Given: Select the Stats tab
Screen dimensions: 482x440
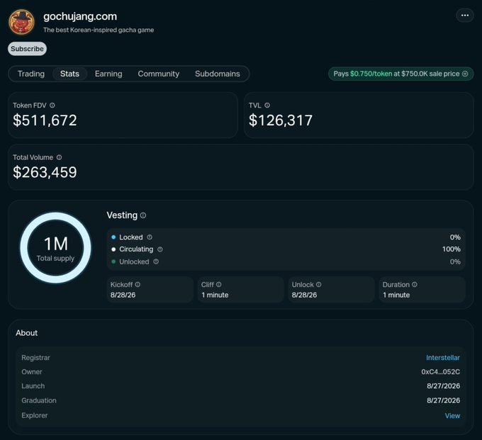Looking at the screenshot, I should coord(69,74).
